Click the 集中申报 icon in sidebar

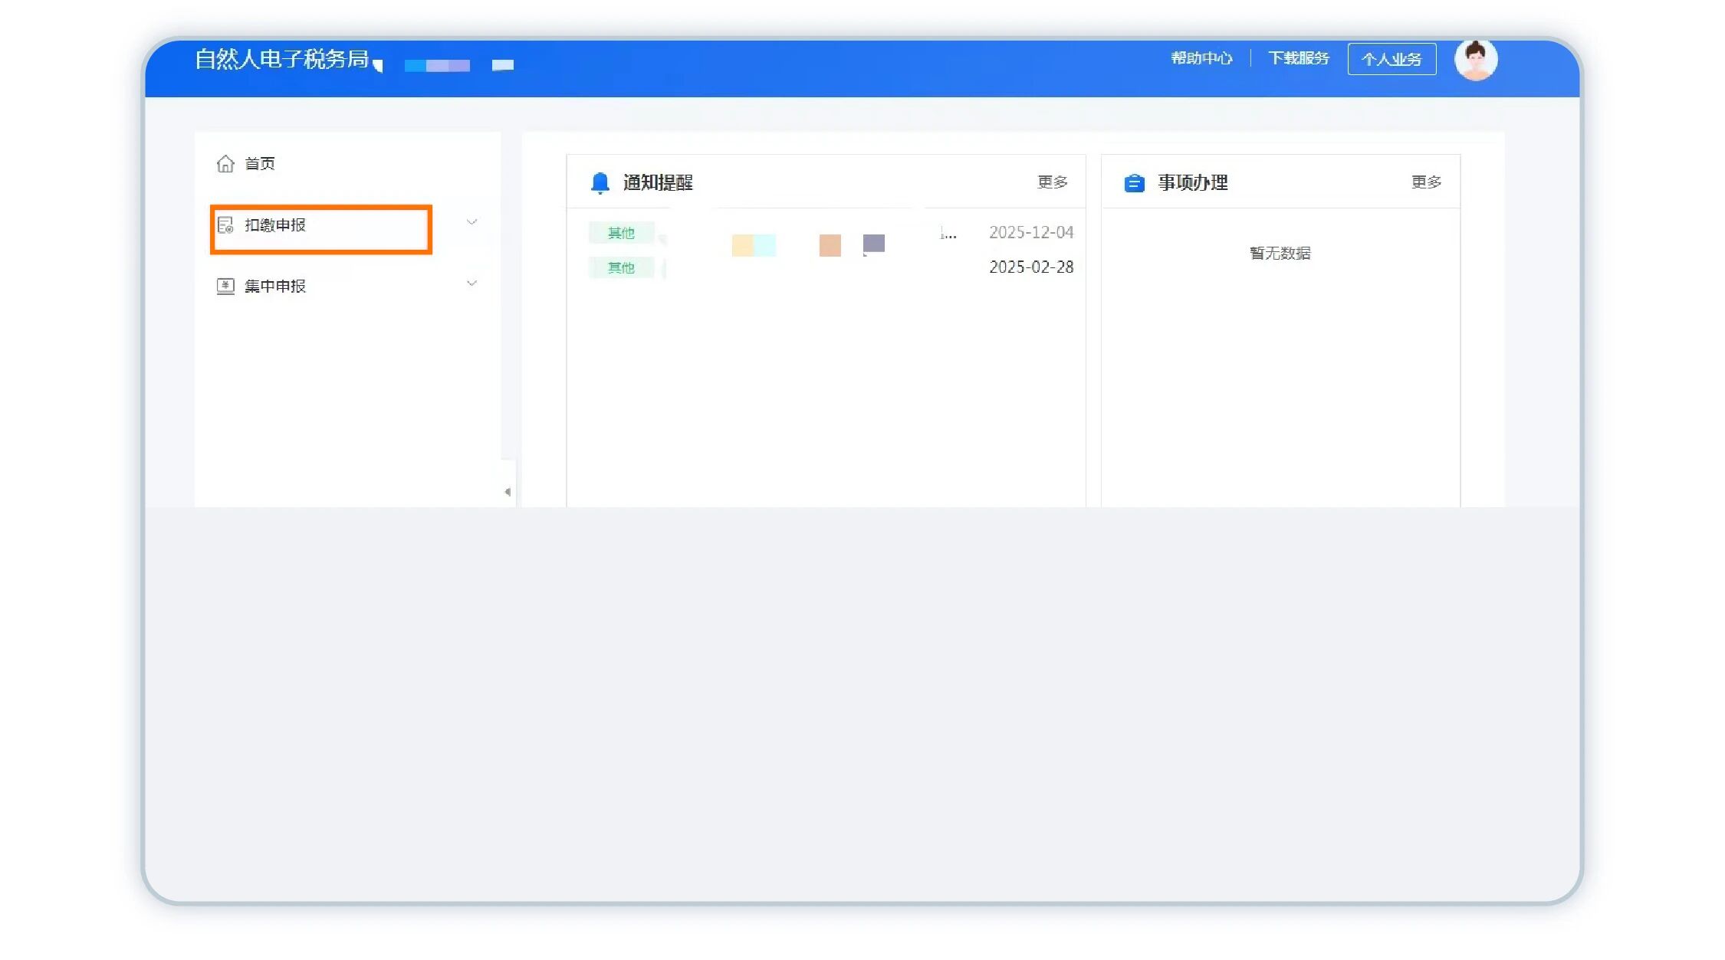(225, 287)
